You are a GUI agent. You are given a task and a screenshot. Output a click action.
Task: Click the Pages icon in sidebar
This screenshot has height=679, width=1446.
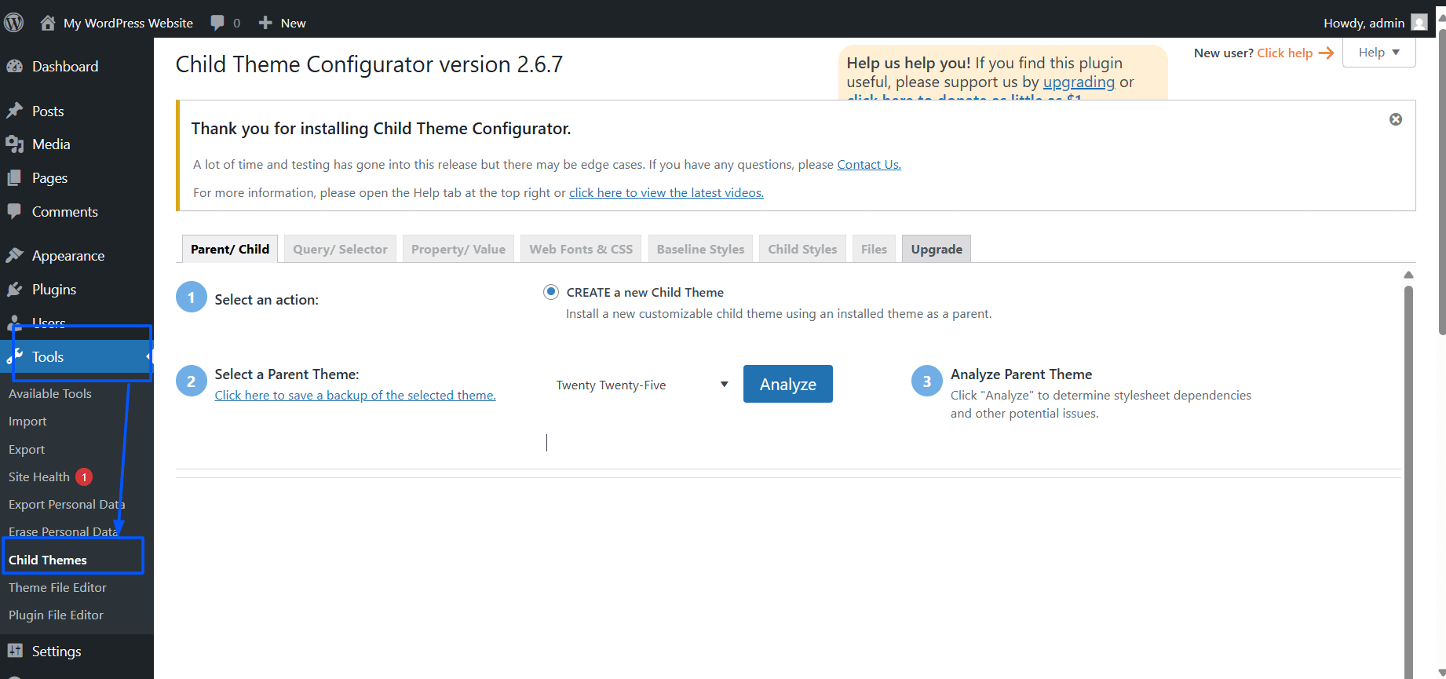(x=14, y=178)
